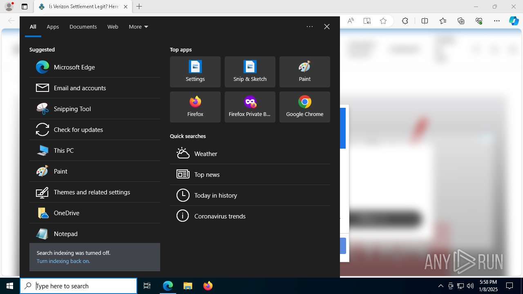Open Edge tab actions menu

pyautogui.click(x=25, y=7)
